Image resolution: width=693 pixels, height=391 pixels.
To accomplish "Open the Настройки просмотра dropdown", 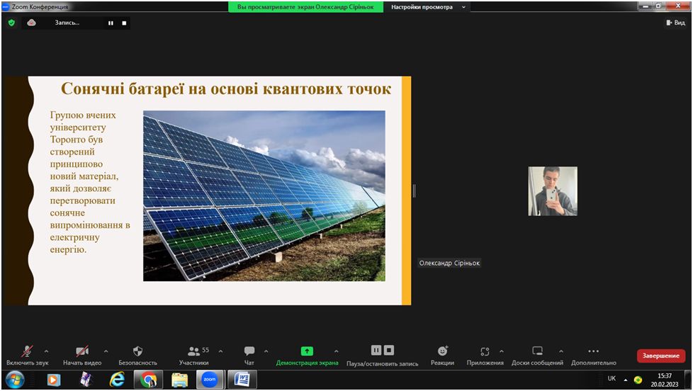I will tap(427, 7).
